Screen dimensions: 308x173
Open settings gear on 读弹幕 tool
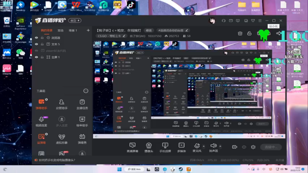point(46,134)
